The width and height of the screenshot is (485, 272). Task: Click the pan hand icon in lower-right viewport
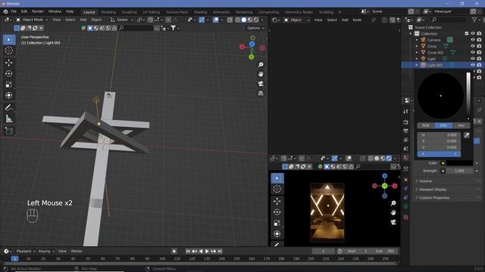[393, 212]
